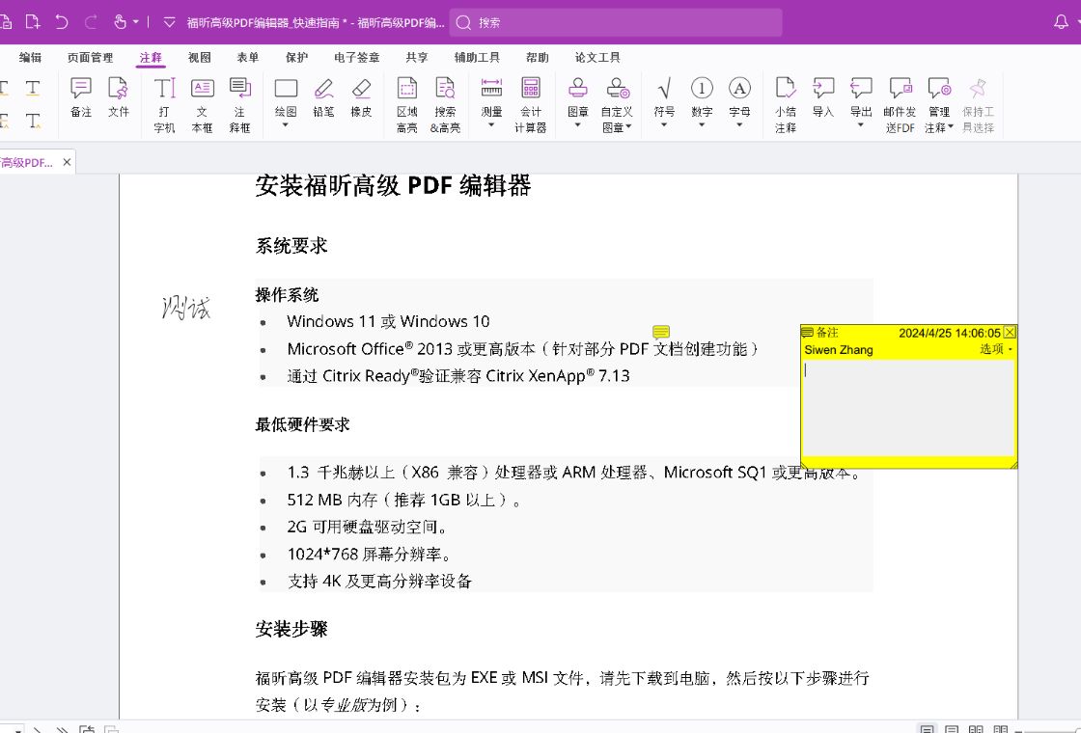Switch to the 保护 ribbon tab
Screen dimensions: 1081x733
click(x=296, y=57)
